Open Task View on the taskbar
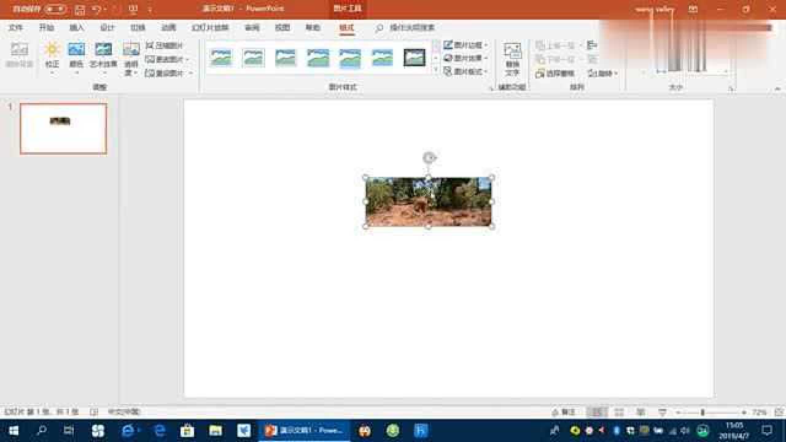The height and width of the screenshot is (442, 786). [x=69, y=430]
